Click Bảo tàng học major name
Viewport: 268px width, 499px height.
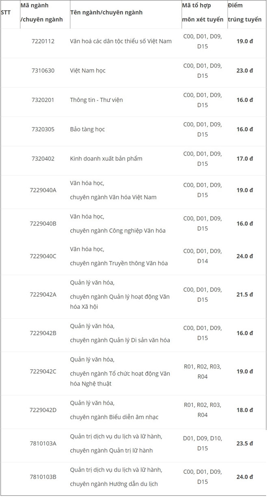87,129
